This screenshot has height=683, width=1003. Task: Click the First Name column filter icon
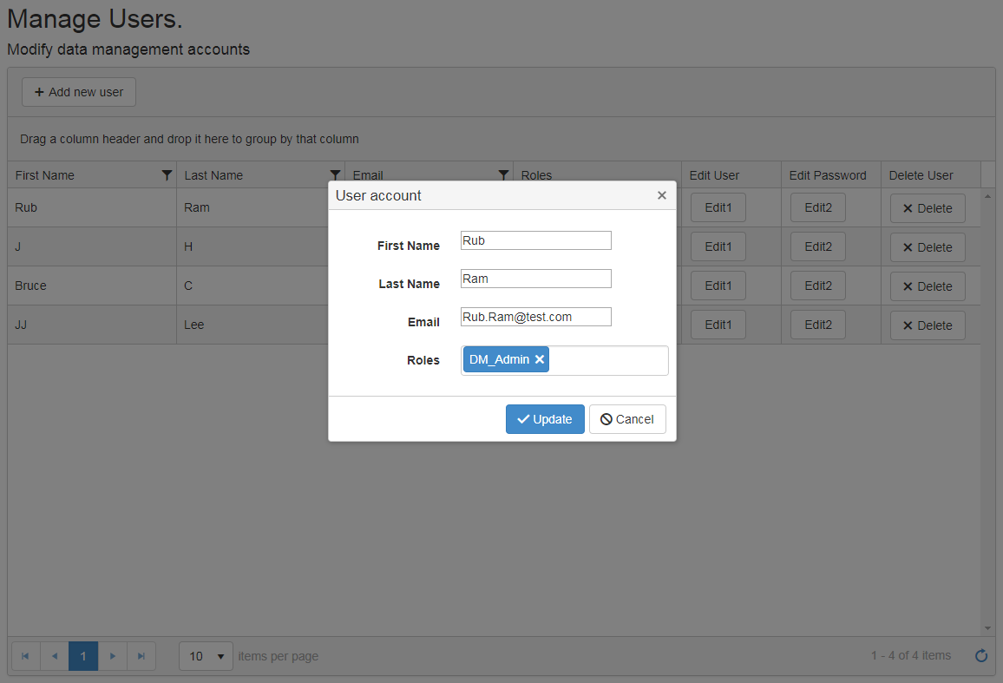coord(167,175)
